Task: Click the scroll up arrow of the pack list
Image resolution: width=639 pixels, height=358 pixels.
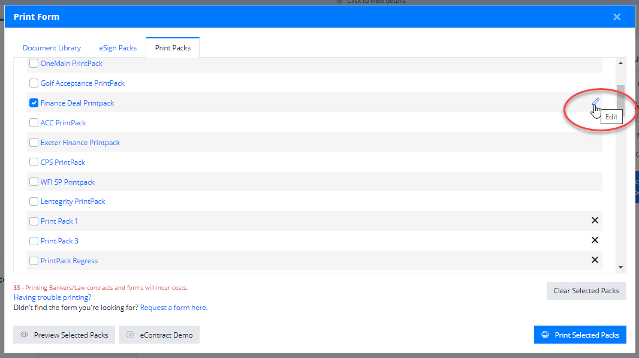Action: (620, 63)
